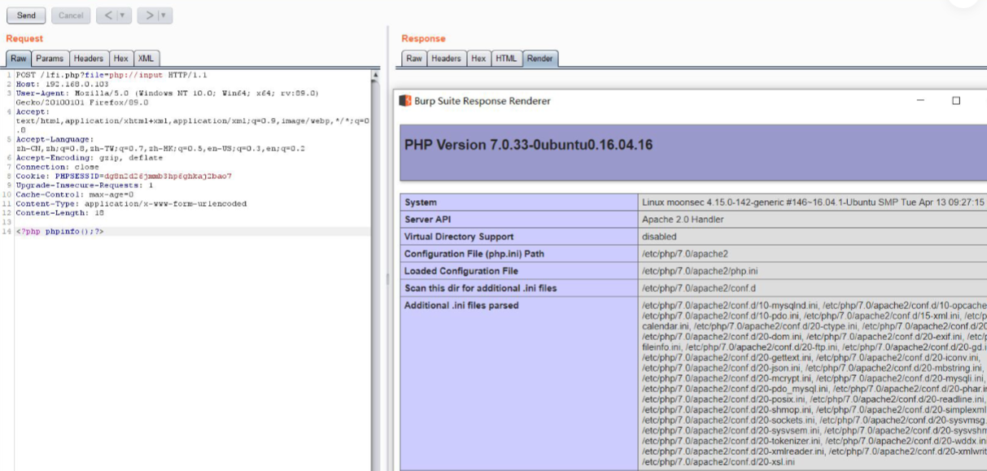Viewport: 987px width, 471px height.
Task: Go back to previous request with left arrow
Action: (107, 15)
